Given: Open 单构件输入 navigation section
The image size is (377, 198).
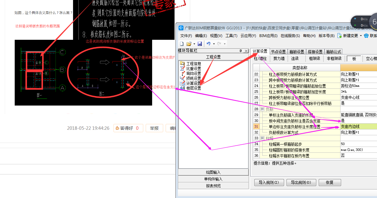Looking at the screenshot, I should [213, 179].
